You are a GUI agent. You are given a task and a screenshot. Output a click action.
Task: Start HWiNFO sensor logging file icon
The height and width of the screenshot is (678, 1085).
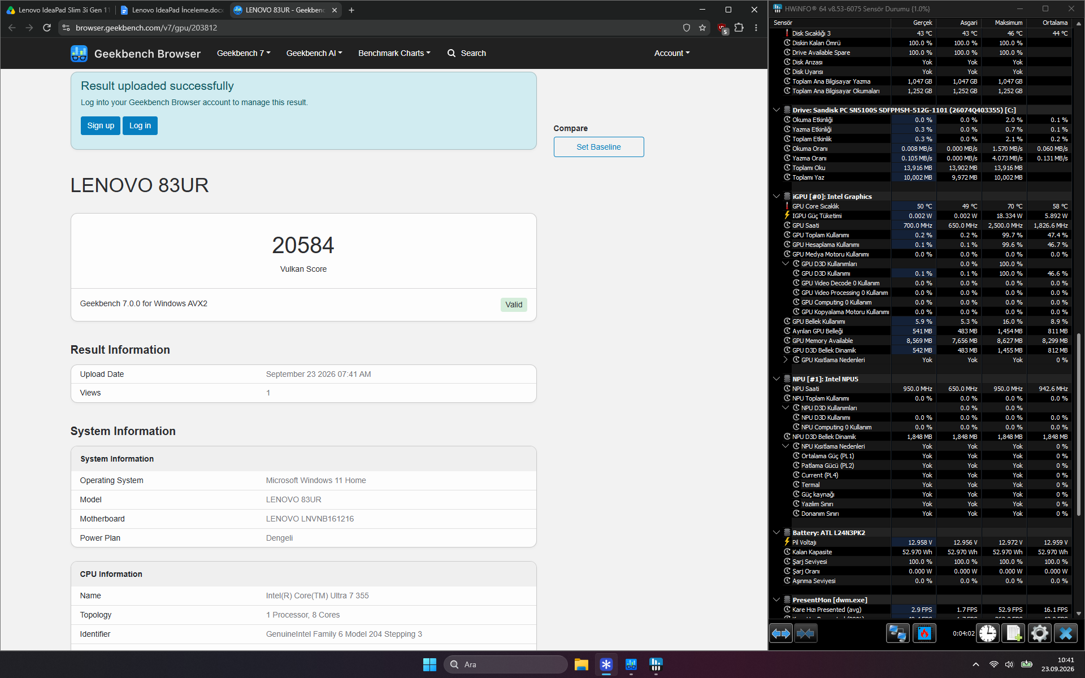point(1013,633)
